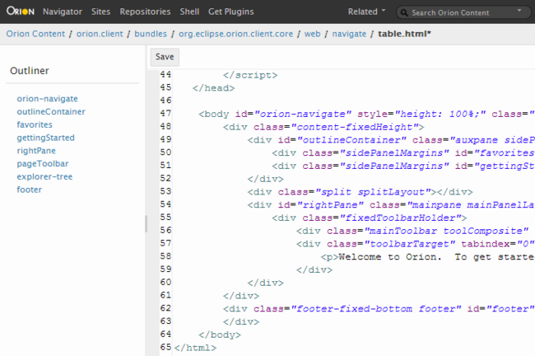This screenshot has width=535, height=356.
Task: Click the </body> closing tag
Action: click(220, 335)
